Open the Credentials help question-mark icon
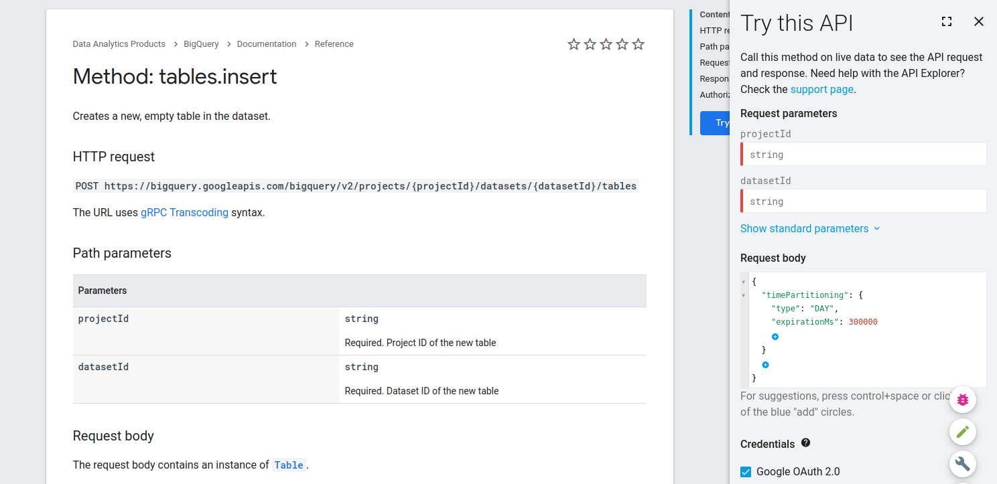This screenshot has height=484, width=997. point(805,443)
